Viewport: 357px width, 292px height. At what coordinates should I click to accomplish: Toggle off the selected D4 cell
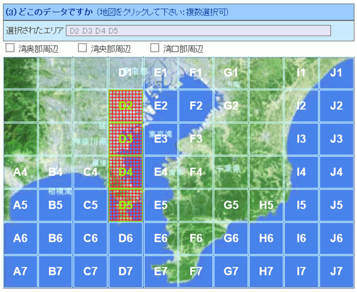pos(126,172)
